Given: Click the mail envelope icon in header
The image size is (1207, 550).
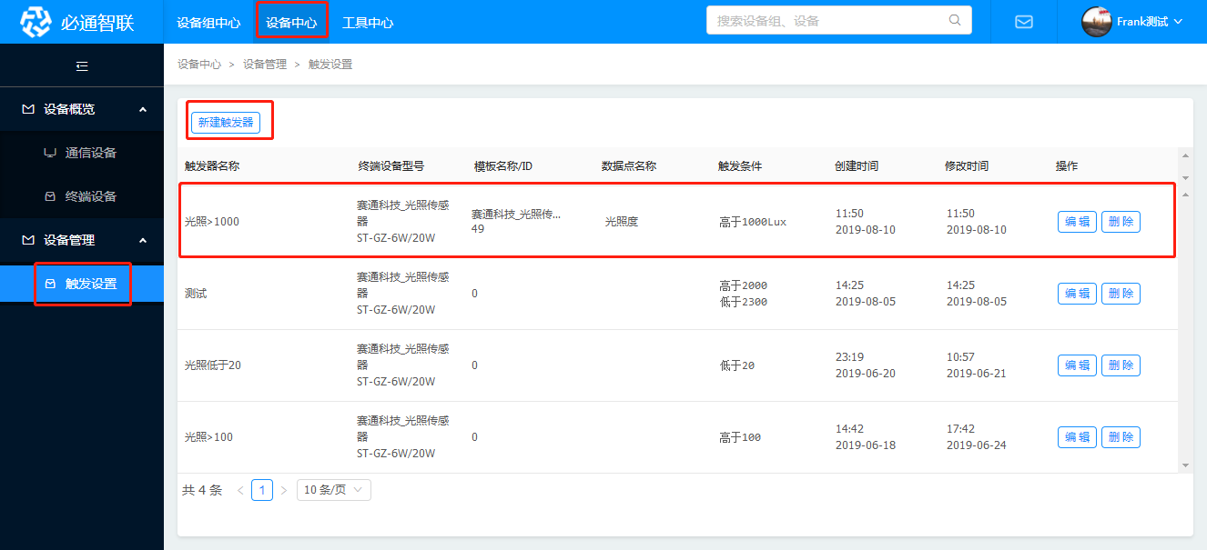Looking at the screenshot, I should [x=1023, y=22].
